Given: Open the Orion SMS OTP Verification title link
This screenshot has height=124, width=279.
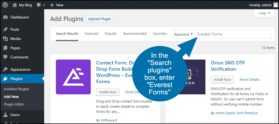Looking at the screenshot, I should pyautogui.click(x=228, y=66).
